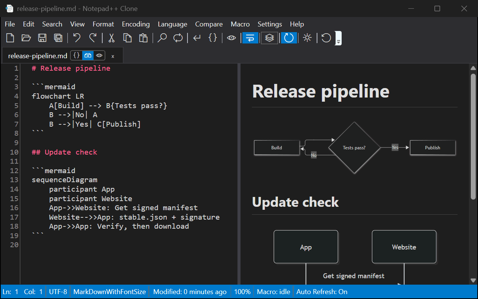This screenshot has width=478, height=299.
Task: Close the release-pipeline.md tab
Action: point(113,56)
